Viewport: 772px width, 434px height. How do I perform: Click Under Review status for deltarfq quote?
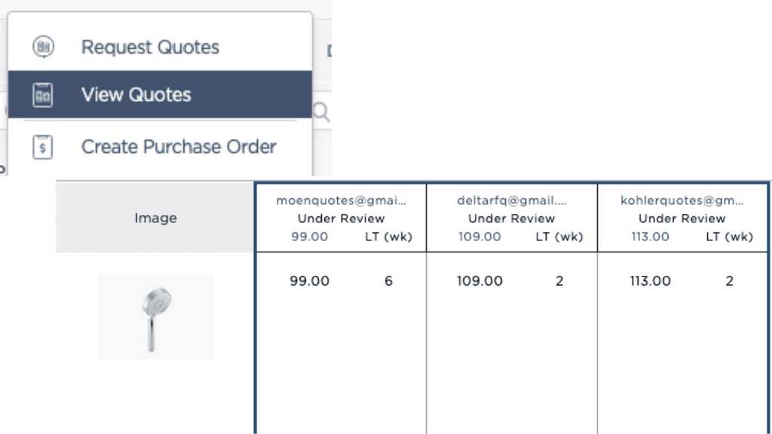(511, 219)
